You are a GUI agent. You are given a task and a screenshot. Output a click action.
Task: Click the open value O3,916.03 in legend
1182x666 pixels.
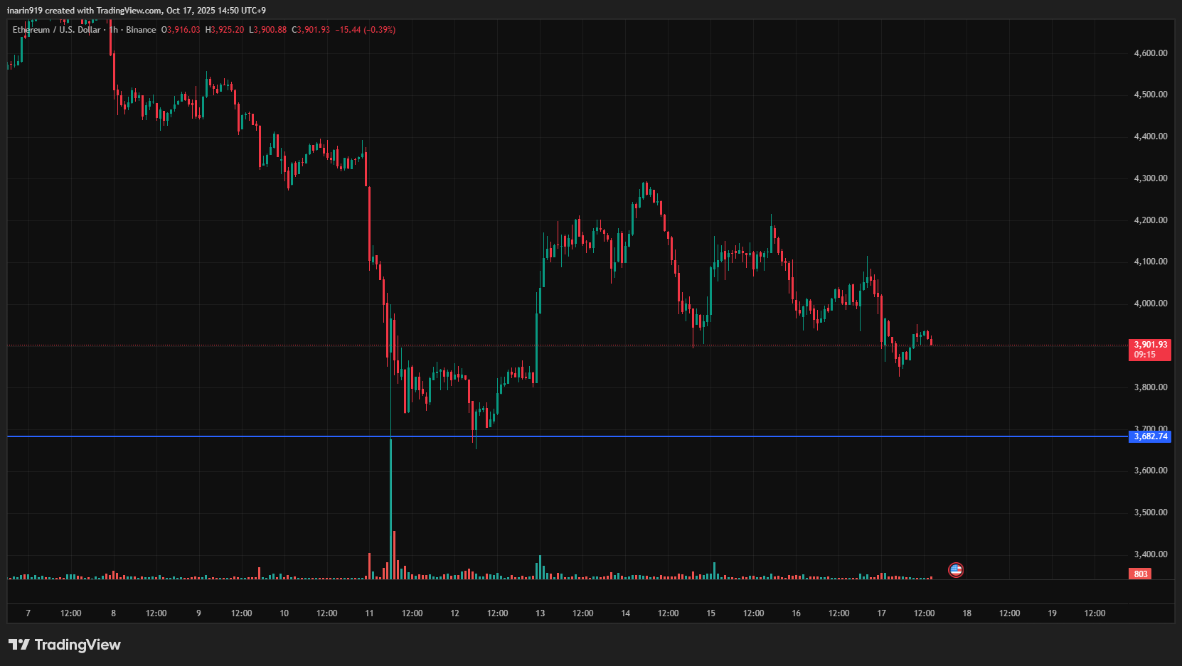181,30
